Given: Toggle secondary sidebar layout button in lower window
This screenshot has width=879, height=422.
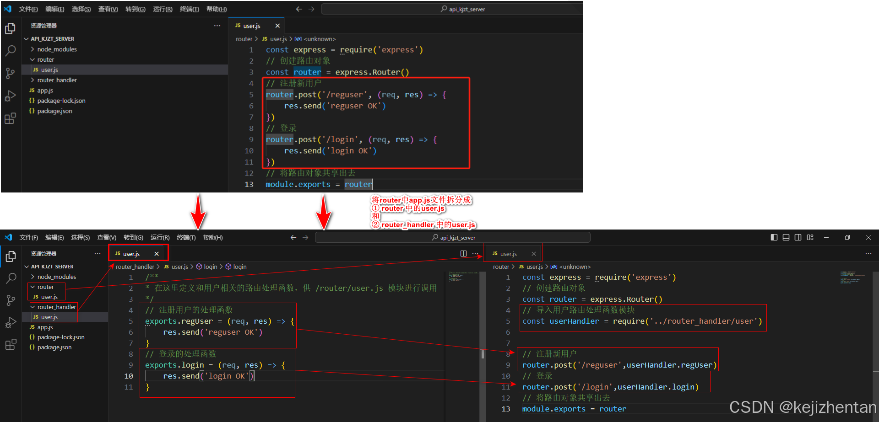Looking at the screenshot, I should tap(798, 237).
